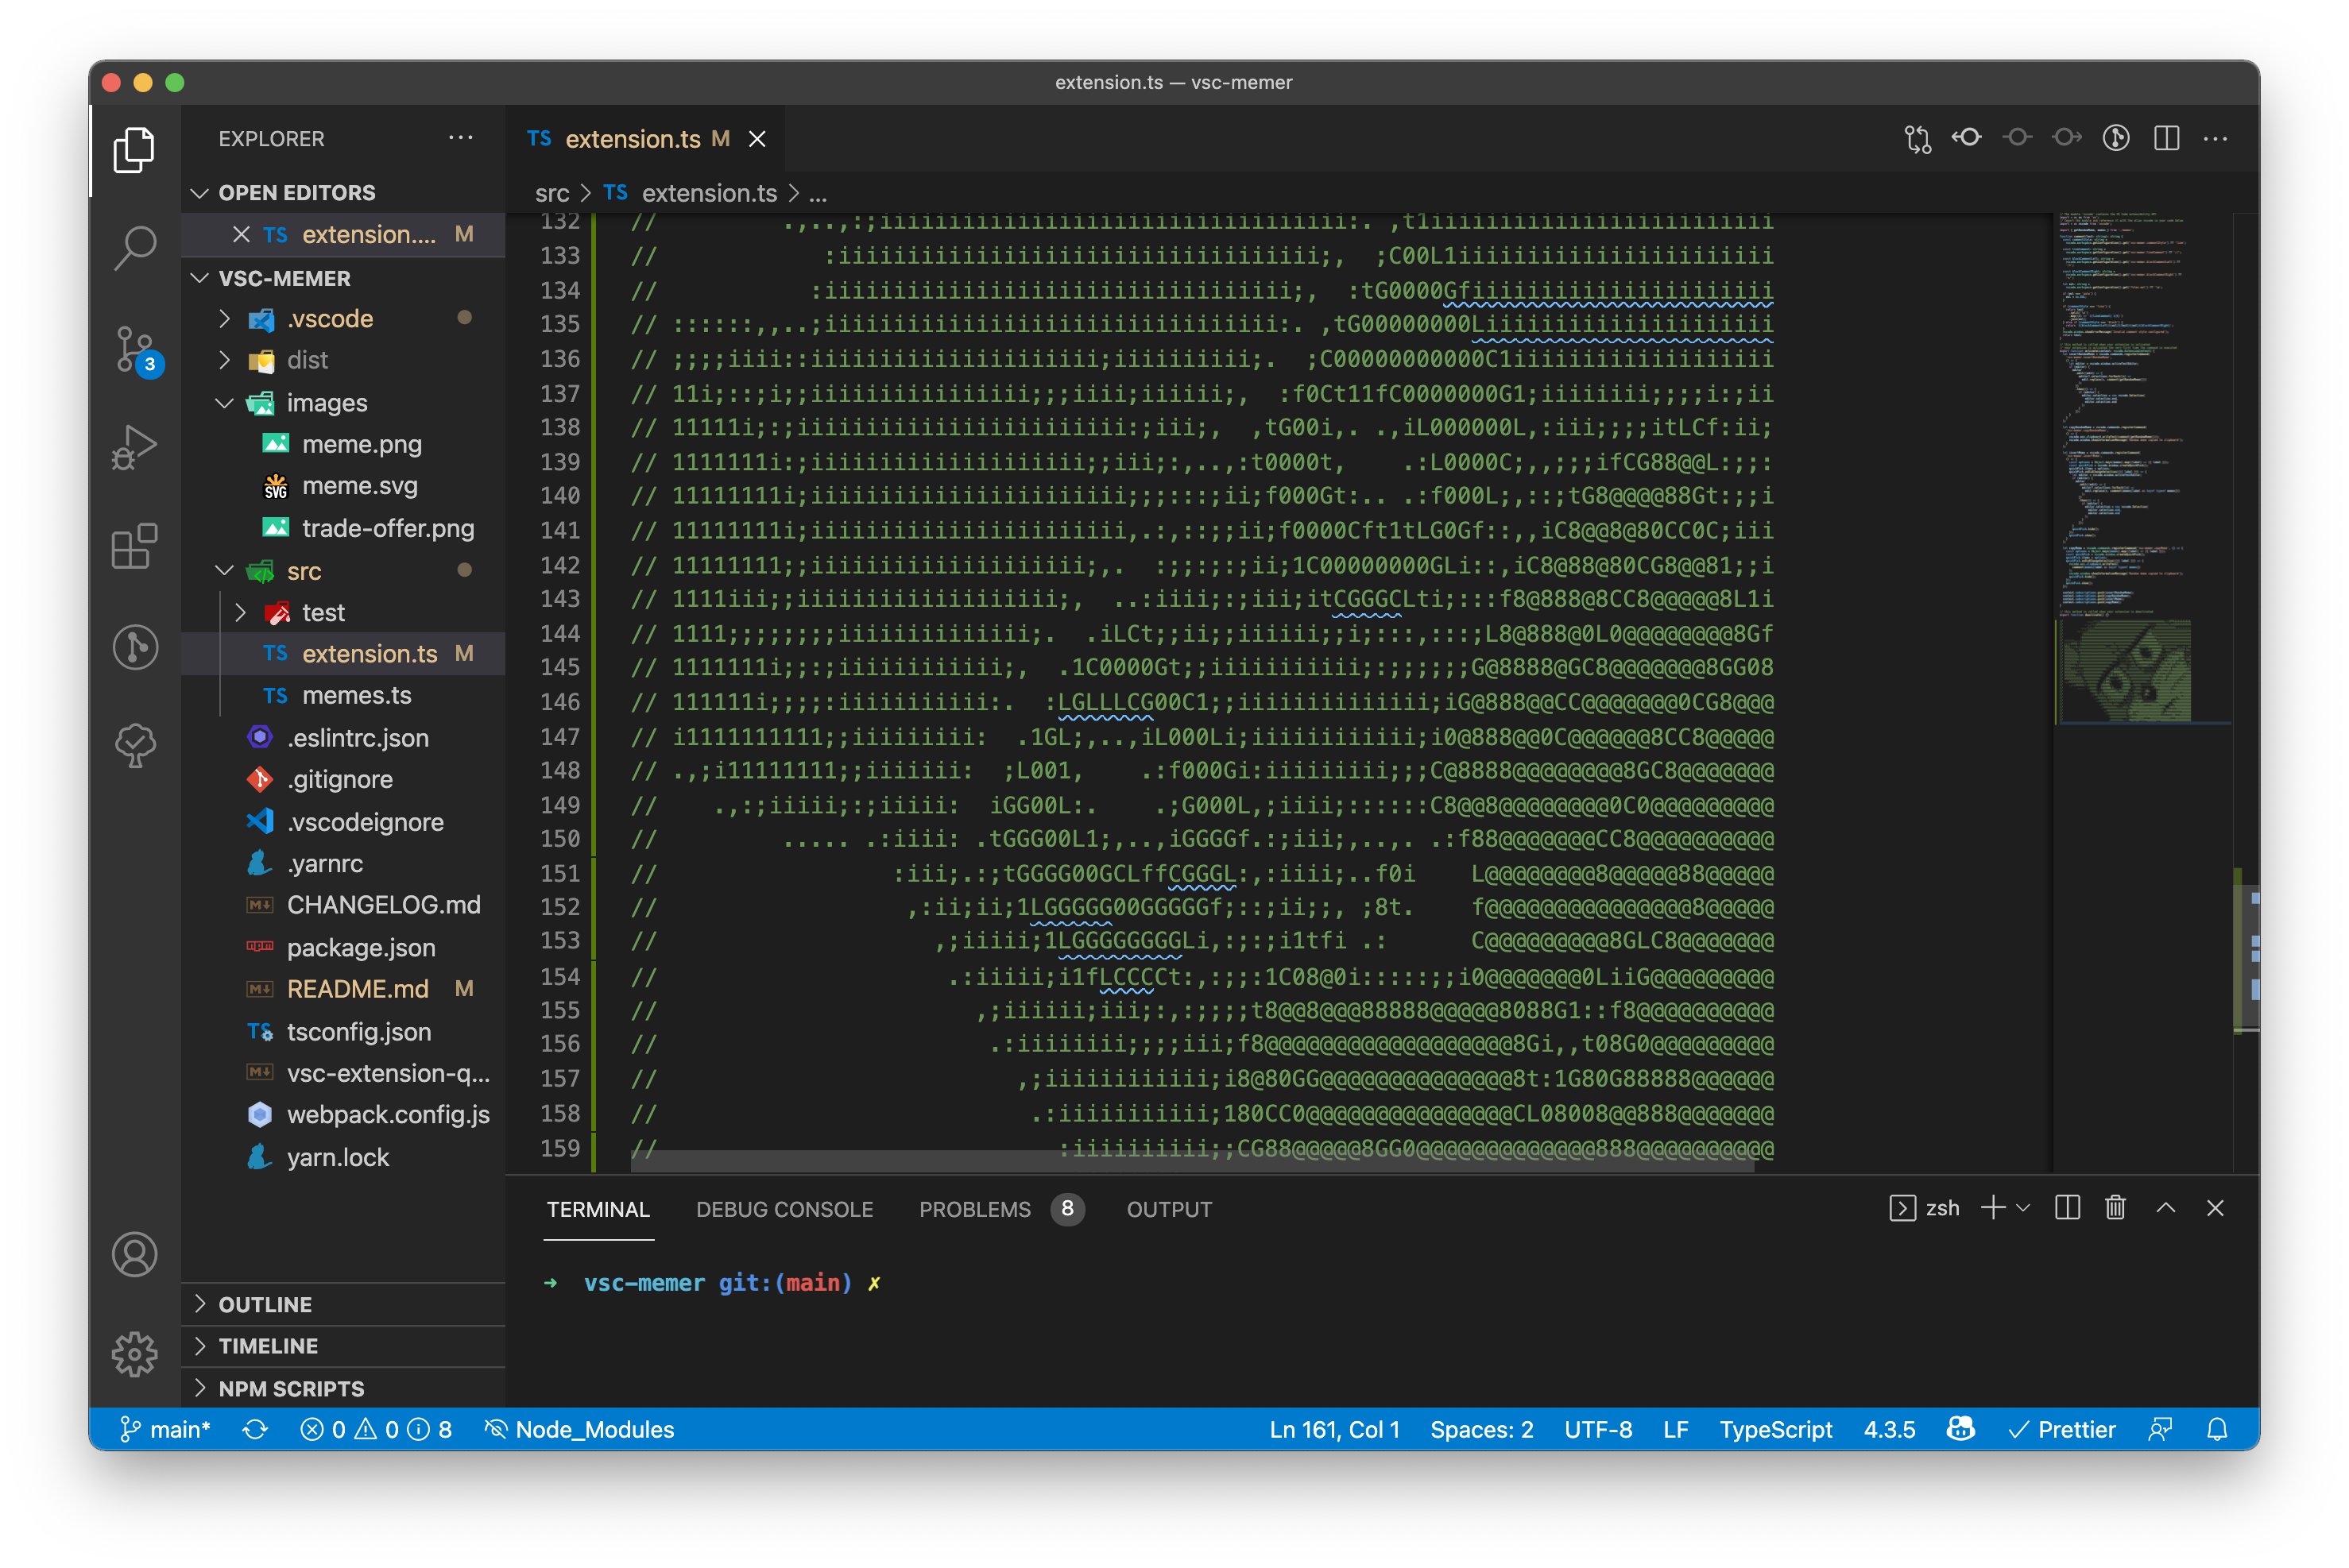Screen dimensions: 2349x1568
Task: Collapse the images folder
Action: pos(326,402)
